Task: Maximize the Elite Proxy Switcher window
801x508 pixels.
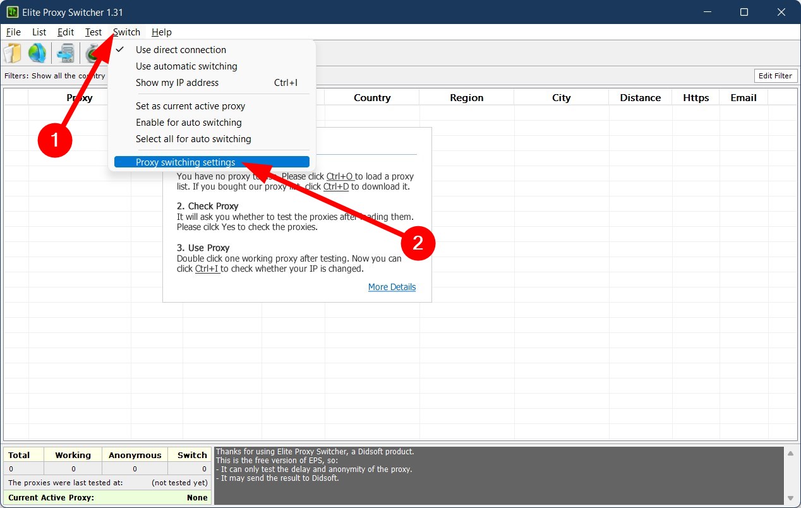Action: click(744, 12)
